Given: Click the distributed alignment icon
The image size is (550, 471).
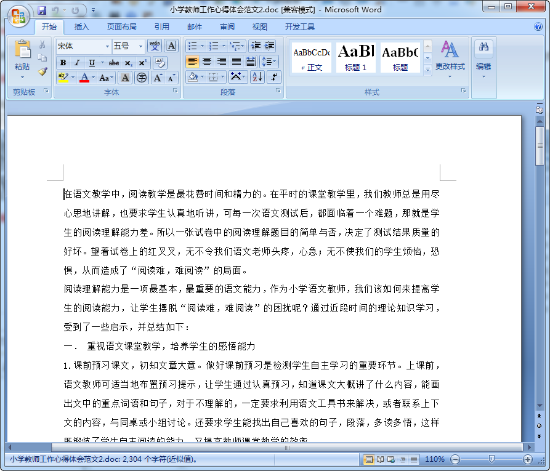Looking at the screenshot, I should pos(251,62).
